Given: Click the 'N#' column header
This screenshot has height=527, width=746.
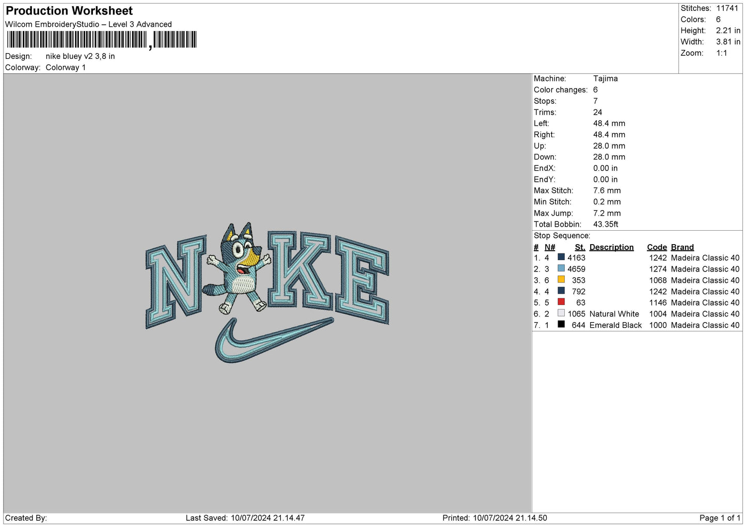Looking at the screenshot, I should pyautogui.click(x=550, y=247).
